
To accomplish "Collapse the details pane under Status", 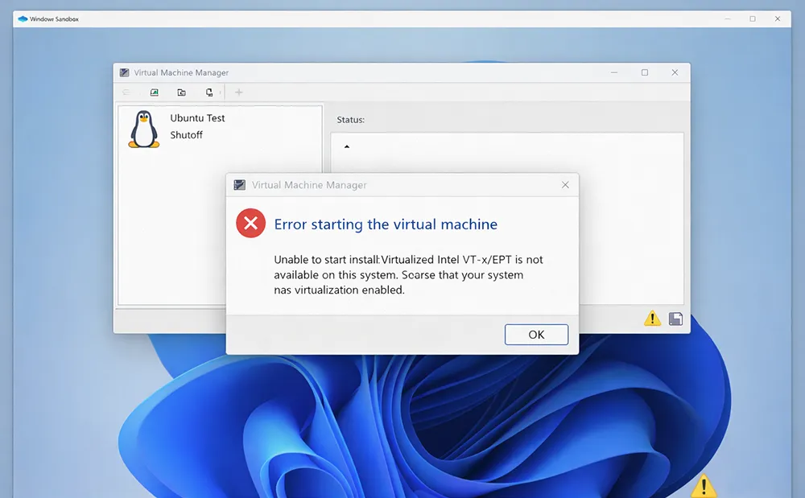I will pos(346,146).
